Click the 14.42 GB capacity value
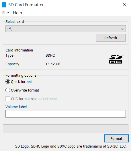This screenshot has height=151, width=131. pyautogui.click(x=53, y=64)
